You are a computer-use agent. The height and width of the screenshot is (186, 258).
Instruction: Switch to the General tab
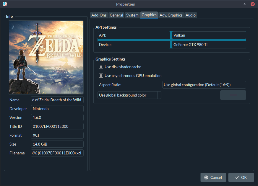(x=116, y=15)
